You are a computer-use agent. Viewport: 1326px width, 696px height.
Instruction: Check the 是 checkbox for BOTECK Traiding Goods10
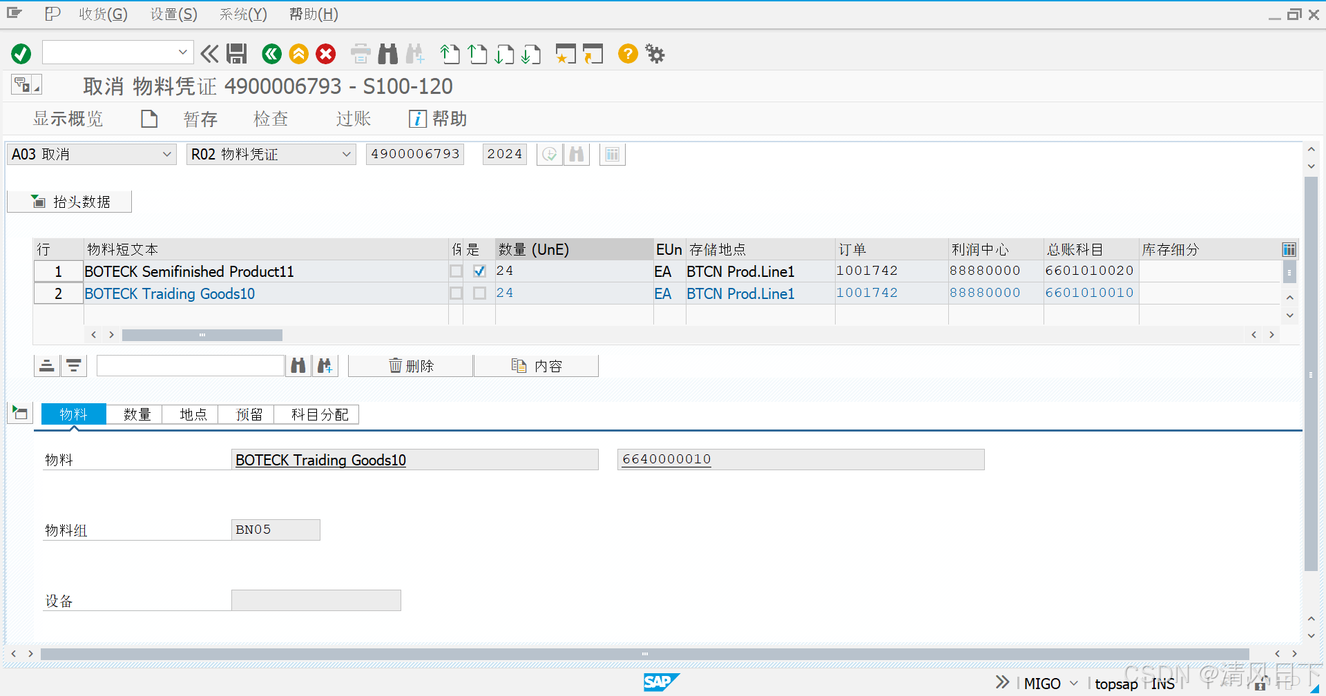(x=479, y=293)
